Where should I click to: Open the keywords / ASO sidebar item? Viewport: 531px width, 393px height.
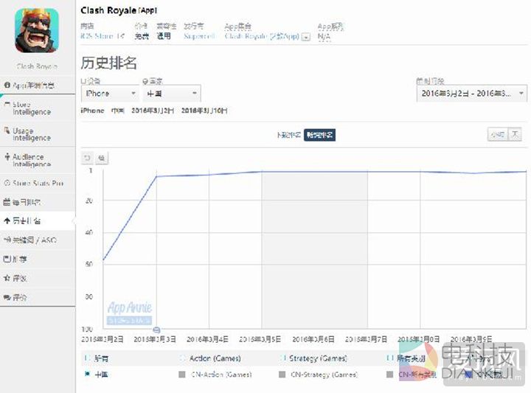pos(38,240)
